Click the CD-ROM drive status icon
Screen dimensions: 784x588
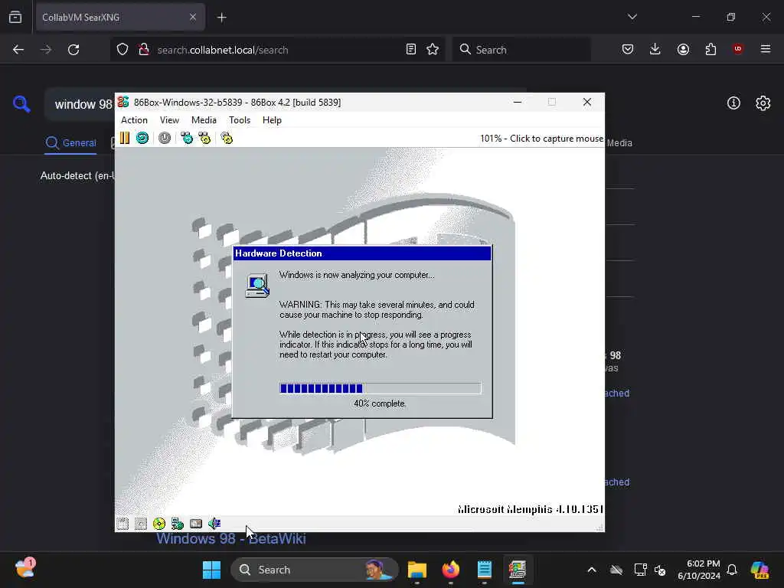[159, 524]
